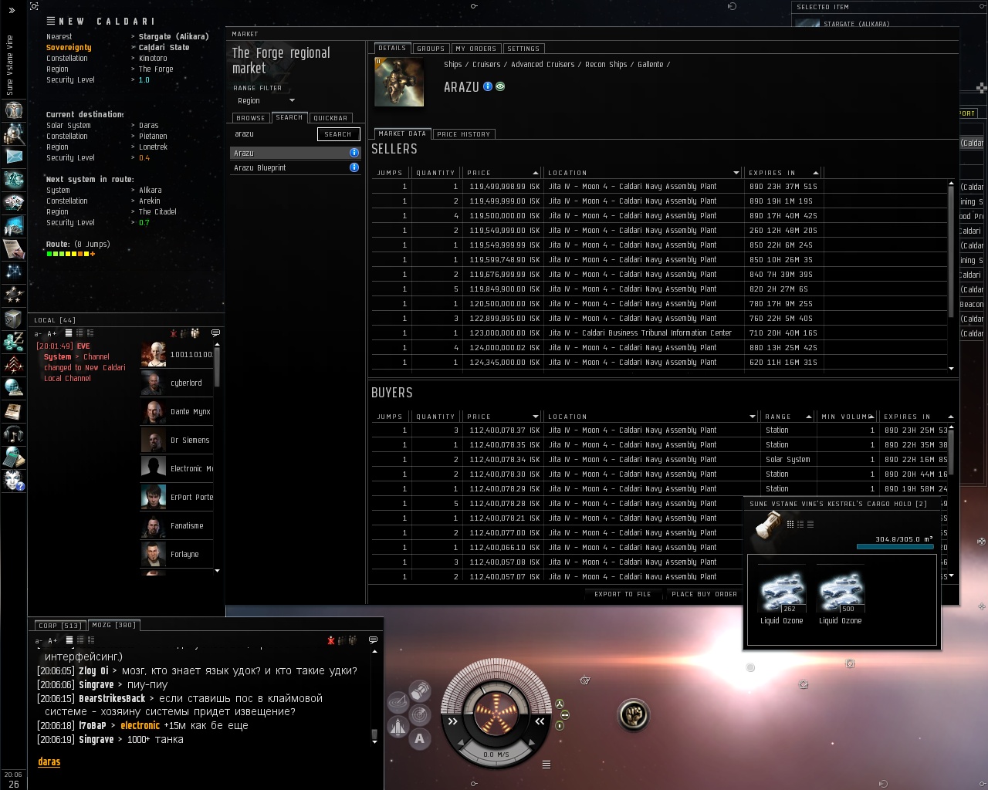Switch cargo hold to icon grid view
The width and height of the screenshot is (988, 790).
[x=790, y=525]
